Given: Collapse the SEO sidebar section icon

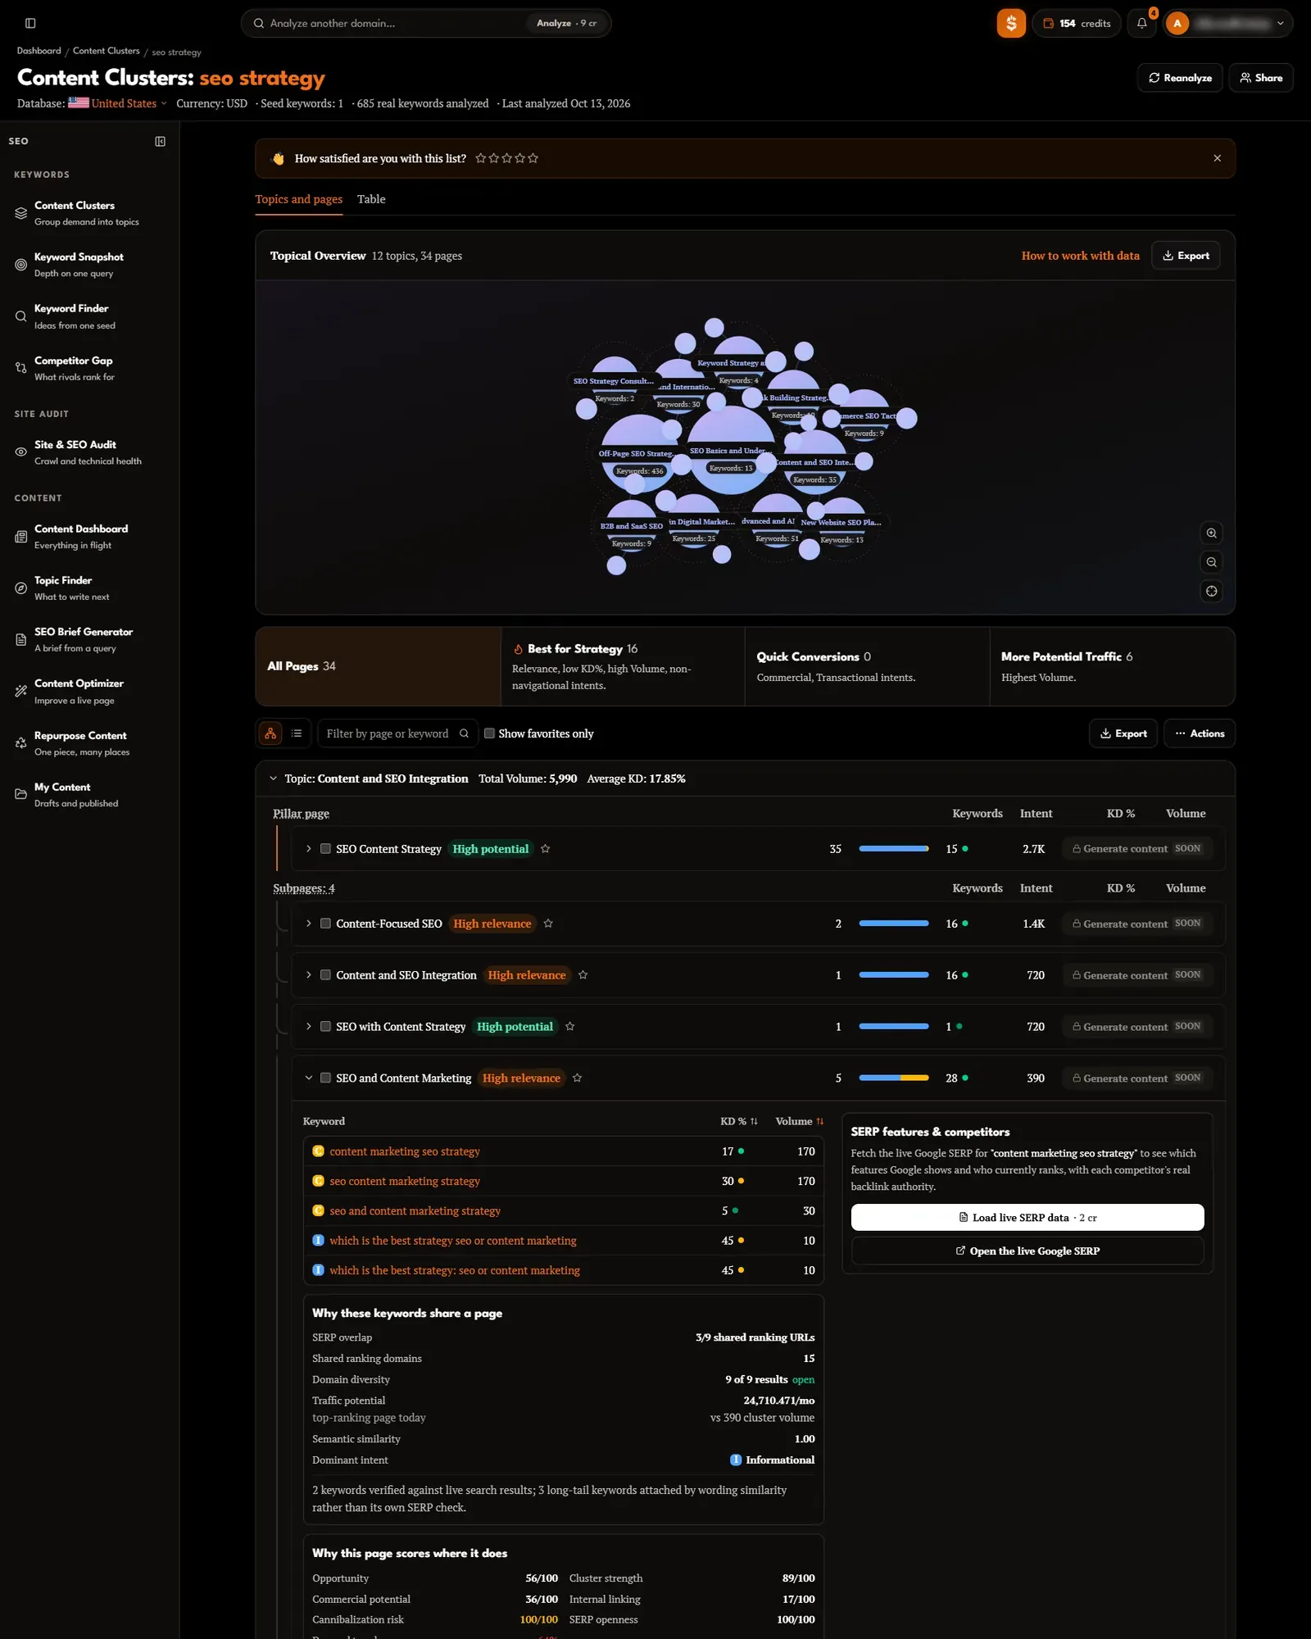Looking at the screenshot, I should (x=161, y=141).
